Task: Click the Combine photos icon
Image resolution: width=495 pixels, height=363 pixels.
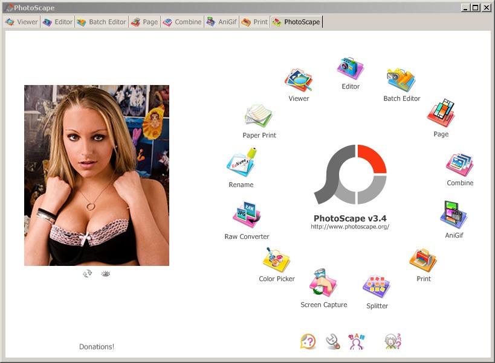Action: 459,165
